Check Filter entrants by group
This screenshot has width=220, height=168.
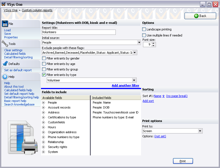pos(44,69)
